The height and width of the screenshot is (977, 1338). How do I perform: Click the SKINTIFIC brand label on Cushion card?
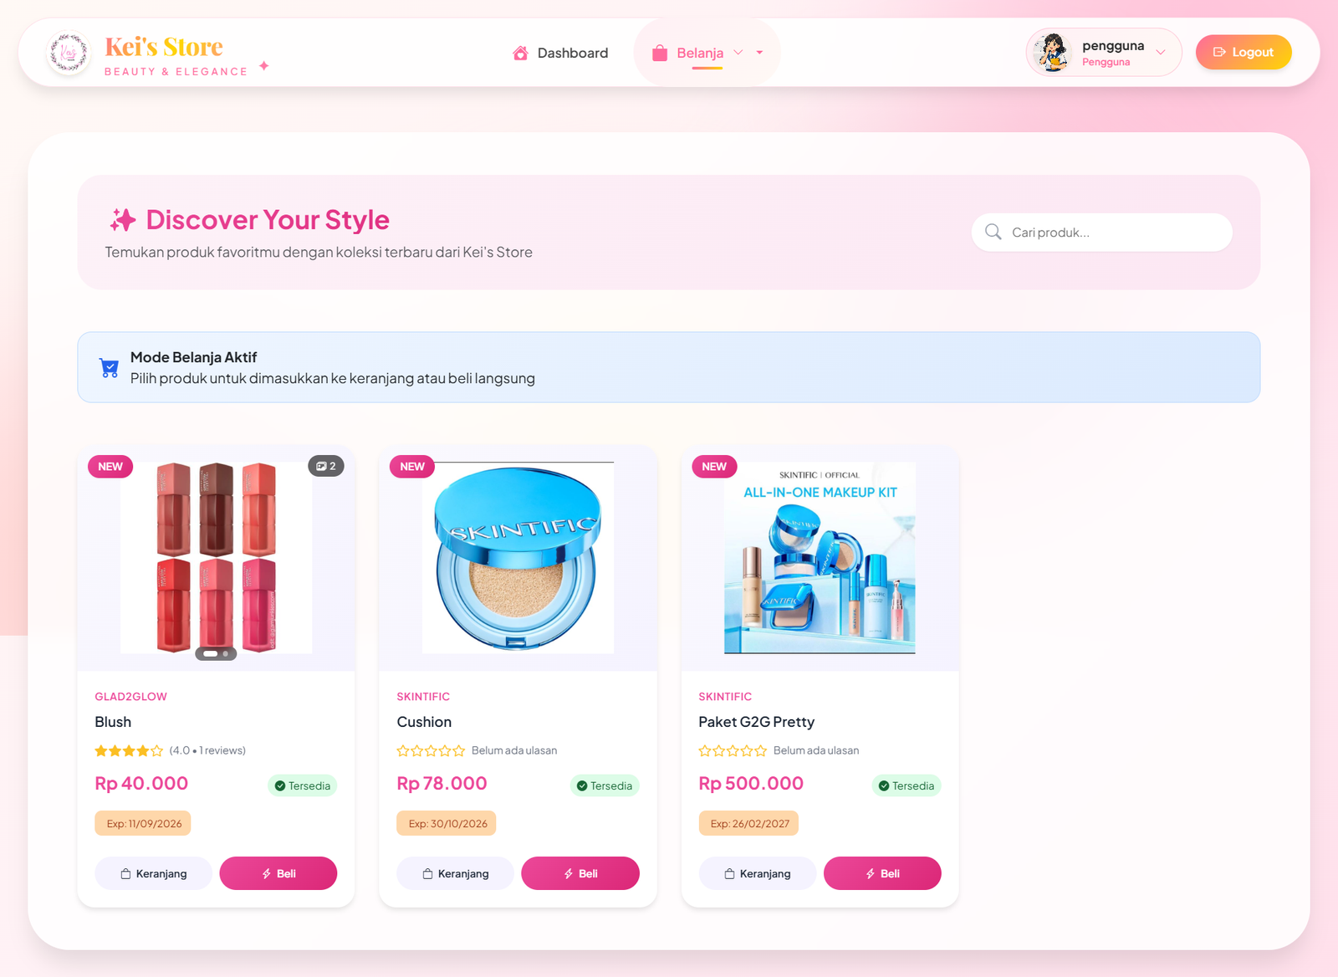[423, 697]
